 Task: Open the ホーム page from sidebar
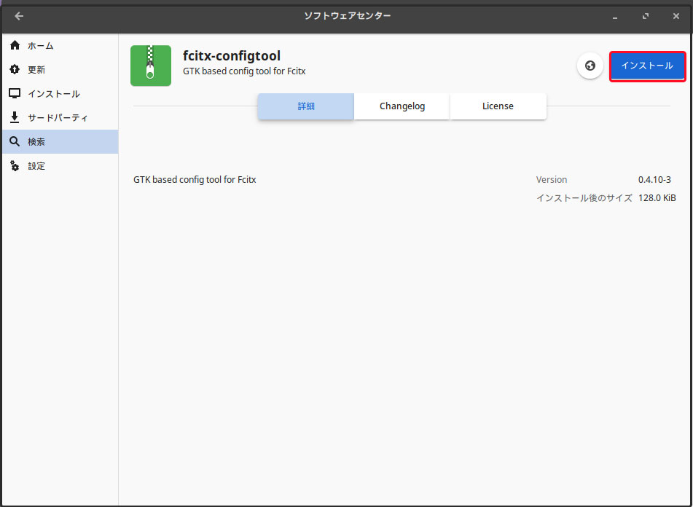[x=40, y=46]
